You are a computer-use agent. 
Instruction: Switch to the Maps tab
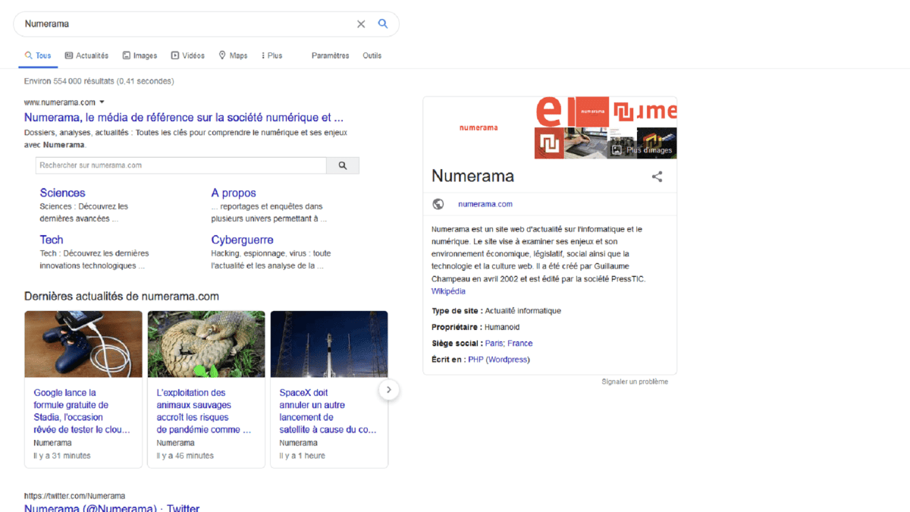point(233,55)
